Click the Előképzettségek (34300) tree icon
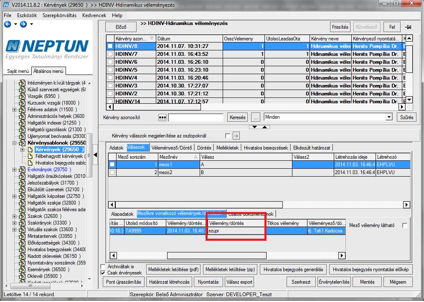The height and width of the screenshot is (302, 424). pyautogui.click(x=22, y=243)
